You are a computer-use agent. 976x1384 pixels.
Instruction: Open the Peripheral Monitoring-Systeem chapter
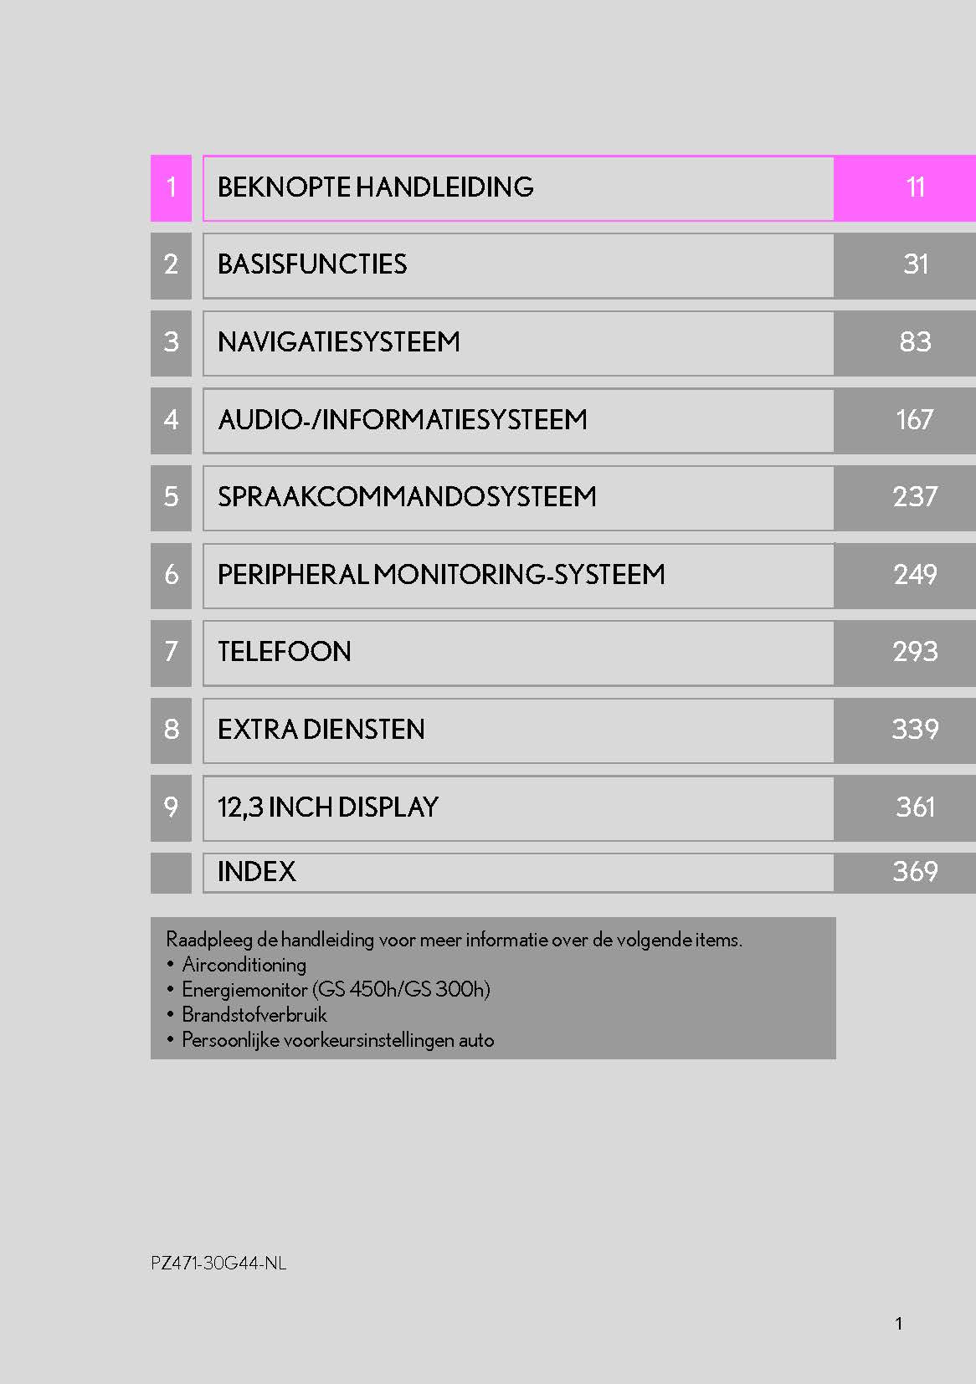point(441,576)
